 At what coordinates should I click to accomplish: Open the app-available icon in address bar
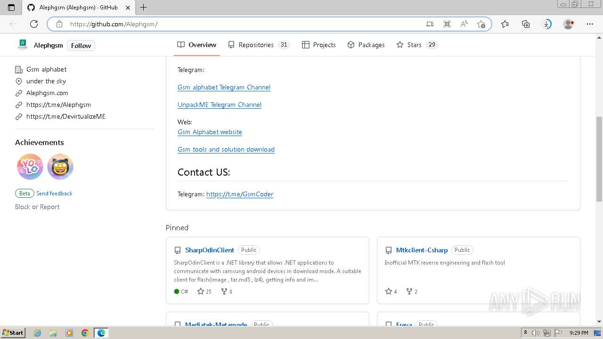pos(430,24)
